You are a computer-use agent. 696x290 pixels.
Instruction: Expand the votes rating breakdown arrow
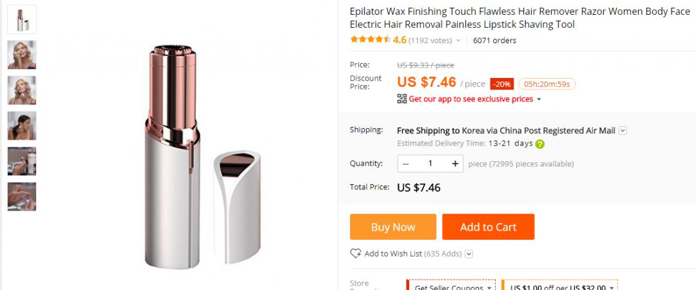(458, 41)
